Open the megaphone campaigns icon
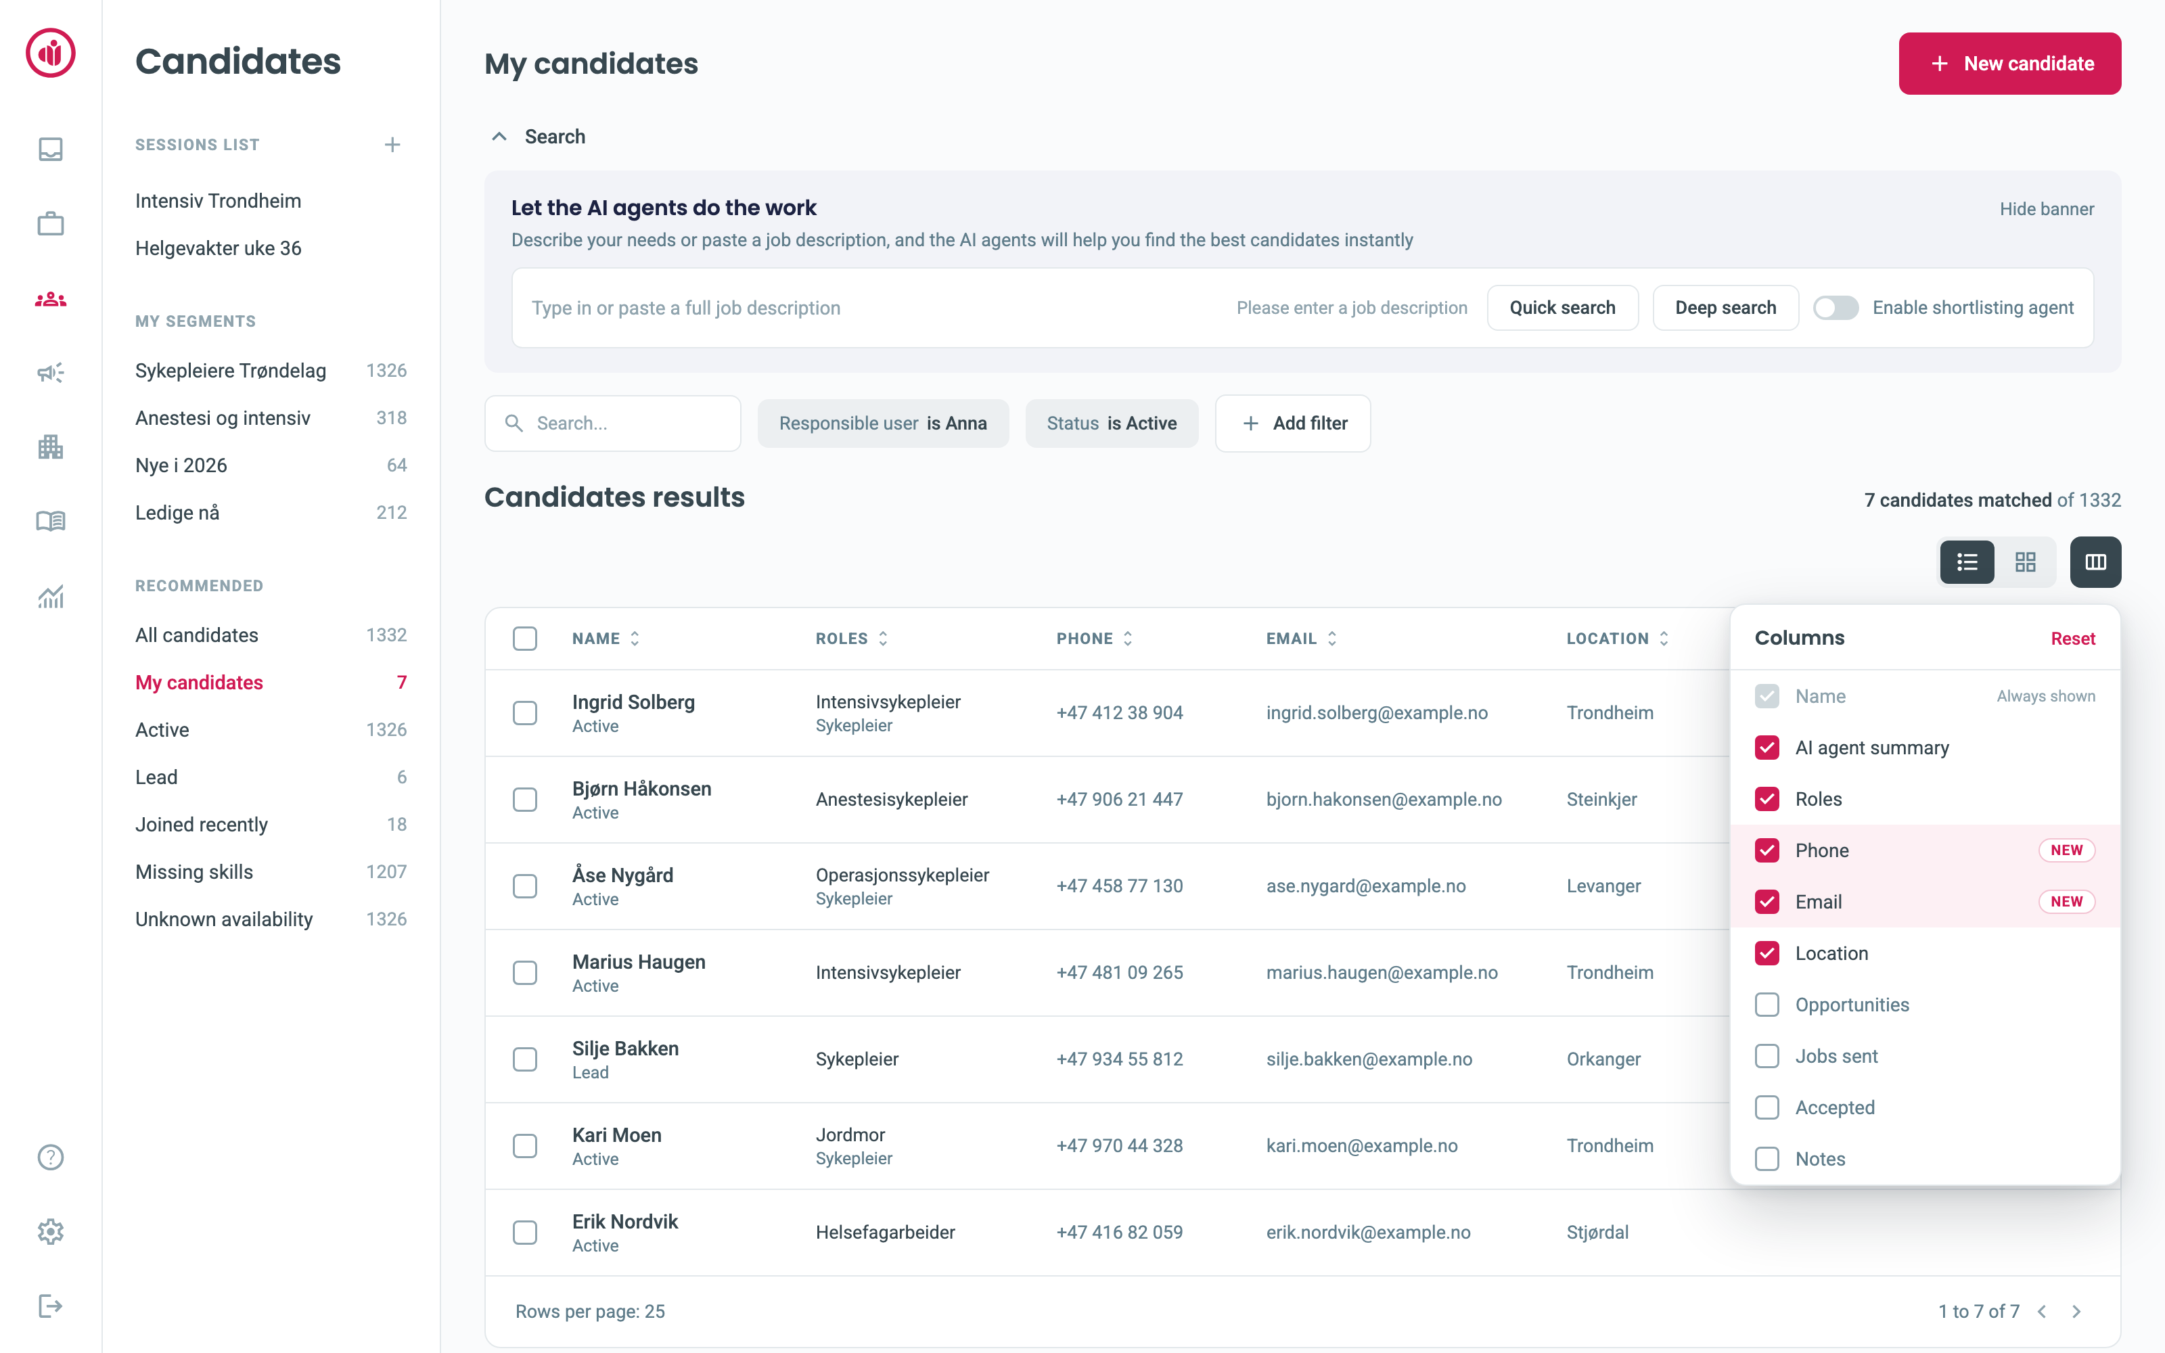 click(x=51, y=372)
